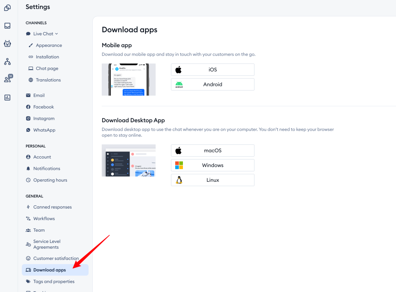Click the desktop app preview image
This screenshot has height=292, width=396.
(x=128, y=161)
